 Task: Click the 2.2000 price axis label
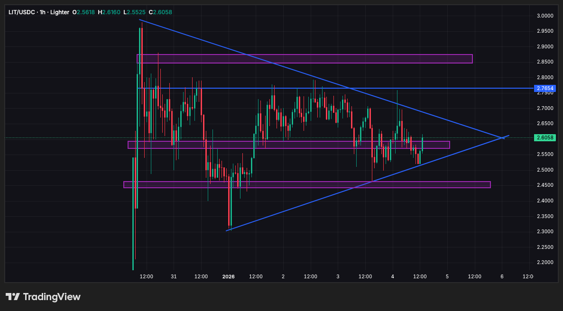[x=545, y=263]
